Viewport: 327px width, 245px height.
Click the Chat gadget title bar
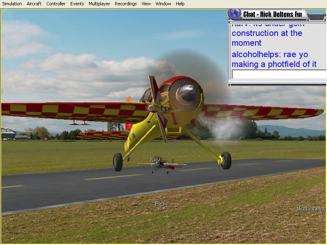[x=273, y=14]
